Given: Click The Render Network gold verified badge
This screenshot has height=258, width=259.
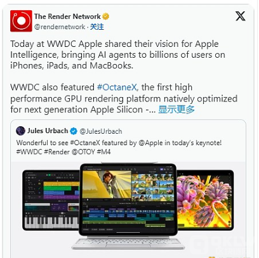Looking at the screenshot, I should (105, 16).
